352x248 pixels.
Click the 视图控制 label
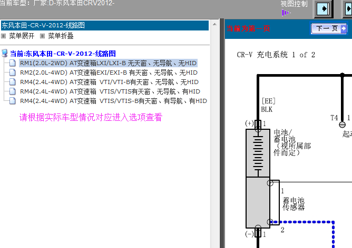click(294, 4)
